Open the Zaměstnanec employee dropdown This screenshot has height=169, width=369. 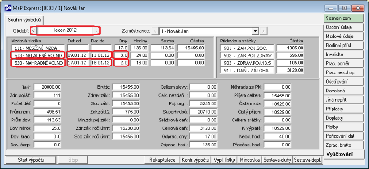pos(255,31)
